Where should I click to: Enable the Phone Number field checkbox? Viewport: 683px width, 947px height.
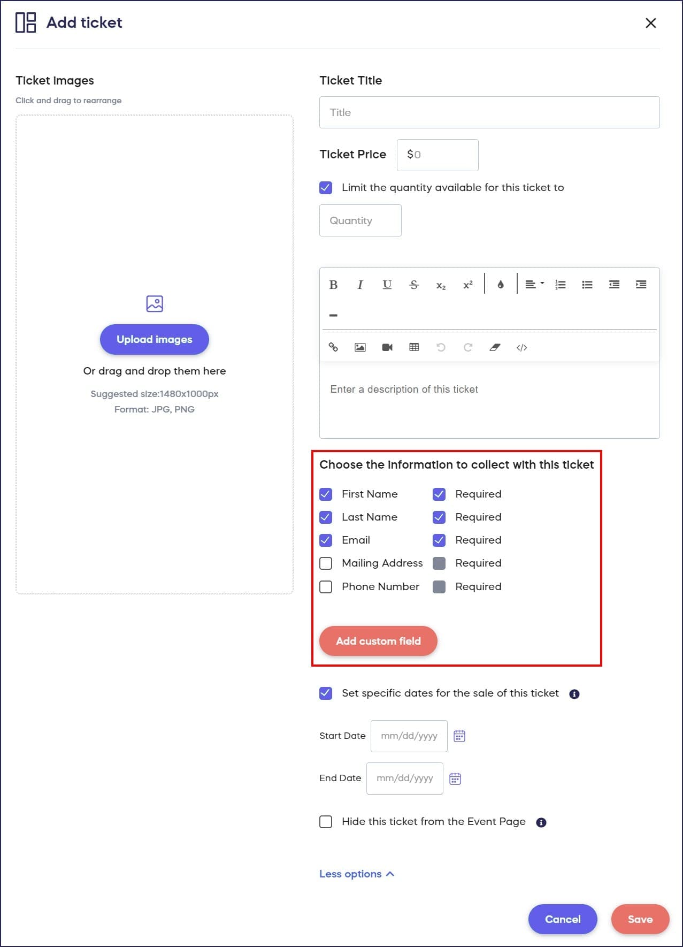coord(326,587)
